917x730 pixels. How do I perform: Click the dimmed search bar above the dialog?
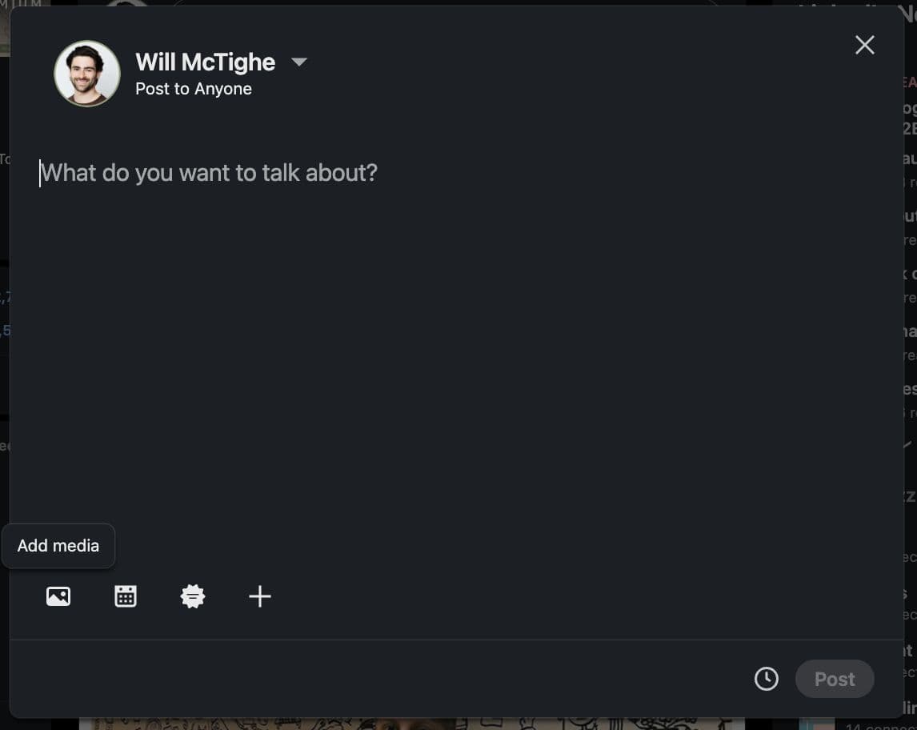tap(448, 3)
